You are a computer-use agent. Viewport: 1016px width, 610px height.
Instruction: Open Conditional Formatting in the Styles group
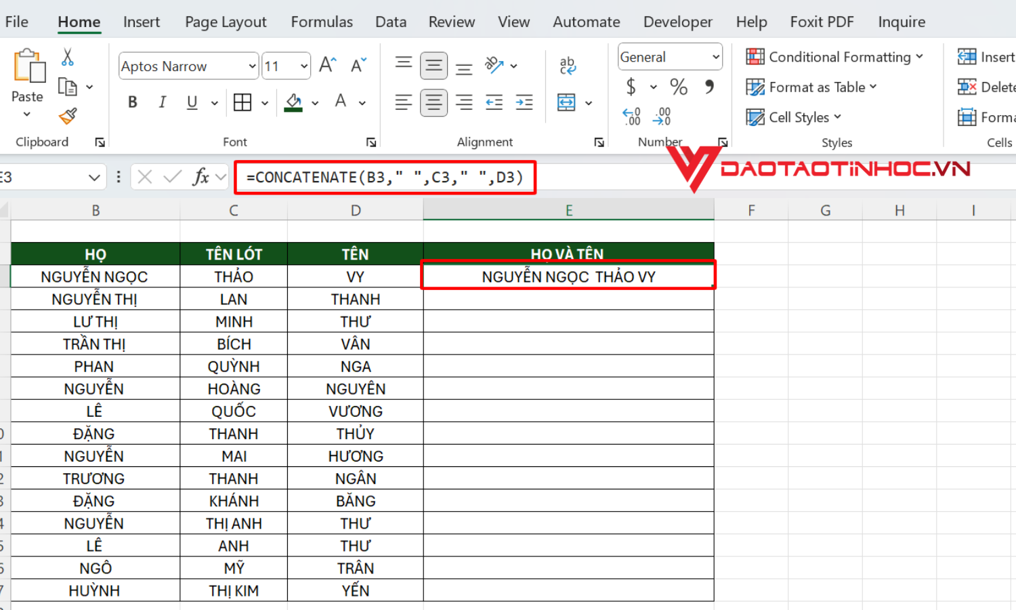point(834,57)
